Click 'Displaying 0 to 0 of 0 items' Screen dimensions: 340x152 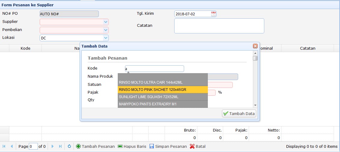click(312, 146)
